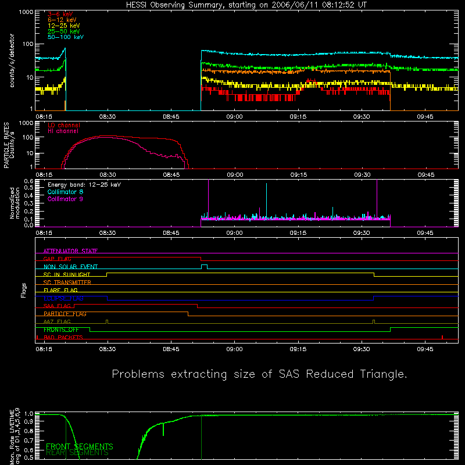Click 09:15 tick label under modulation panel
Screen dimensions: 465x465
[x=298, y=233]
